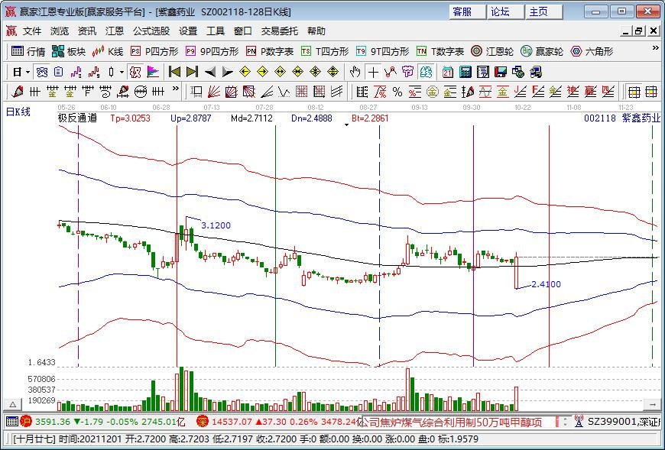665x450 pixels.
Task: Click the right arrow of horizontal chart scrollbar
Action: point(652,404)
